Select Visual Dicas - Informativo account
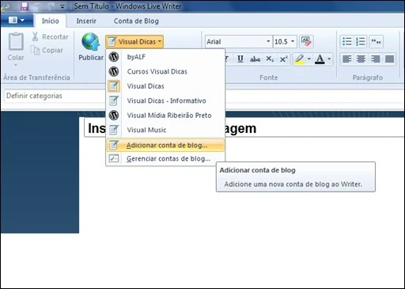 click(165, 101)
